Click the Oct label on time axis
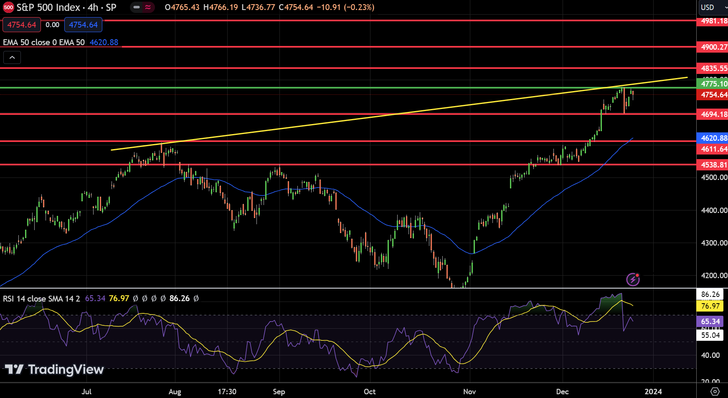 [x=370, y=391]
